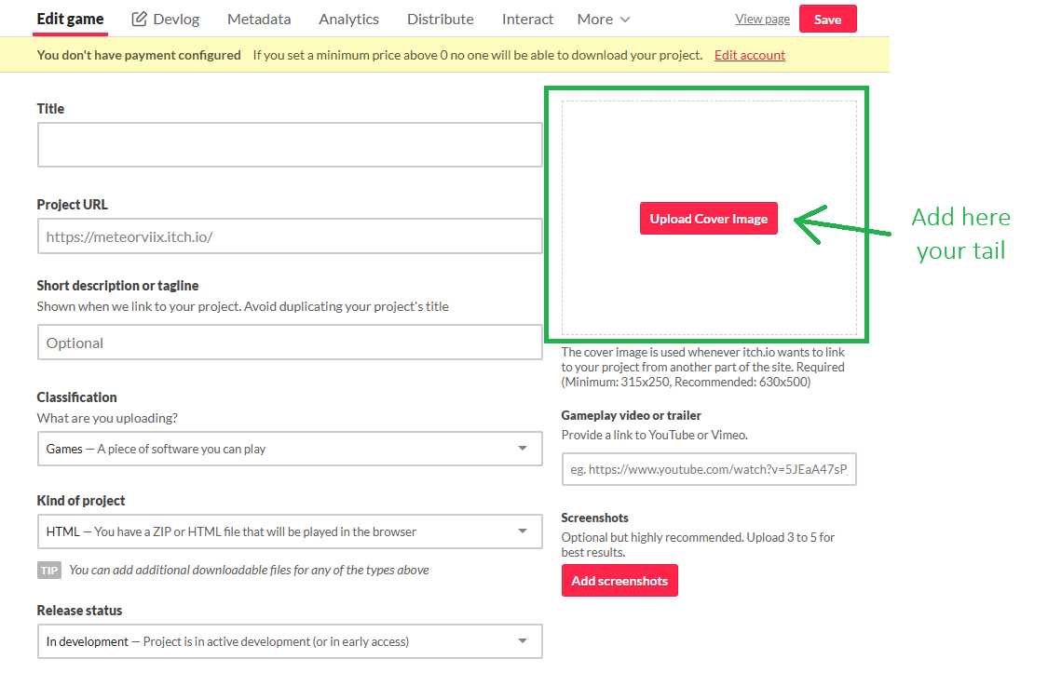Open the More menu chevron
The width and height of the screenshot is (1048, 686).
click(x=625, y=20)
